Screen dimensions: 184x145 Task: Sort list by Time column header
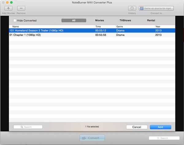click(x=98, y=27)
